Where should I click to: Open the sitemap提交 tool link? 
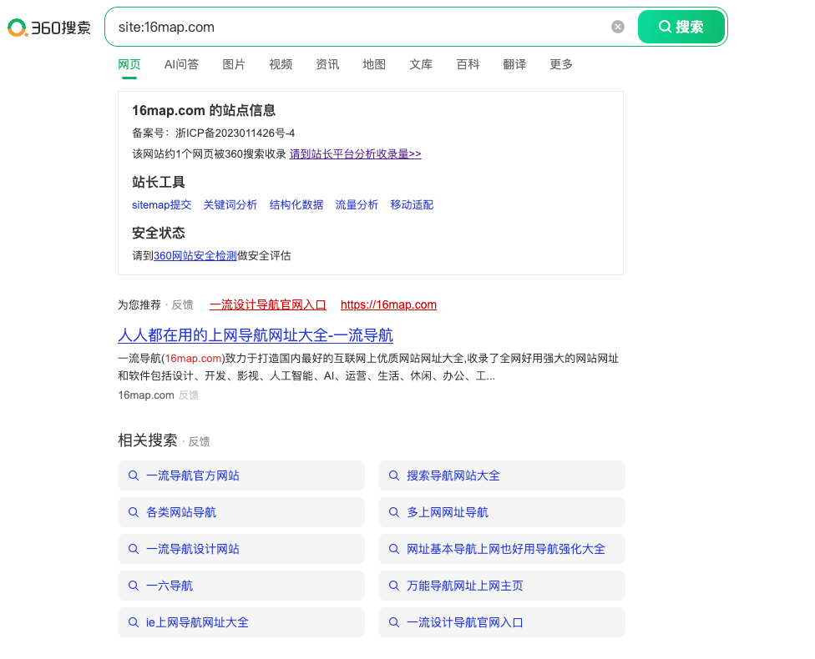tap(162, 205)
